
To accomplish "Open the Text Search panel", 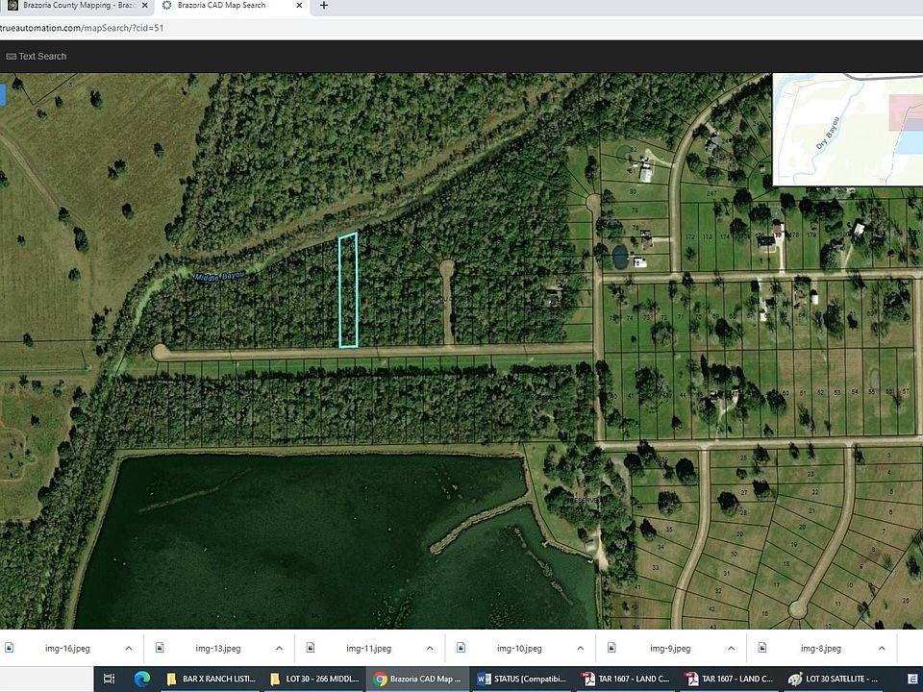I will pyautogui.click(x=38, y=56).
